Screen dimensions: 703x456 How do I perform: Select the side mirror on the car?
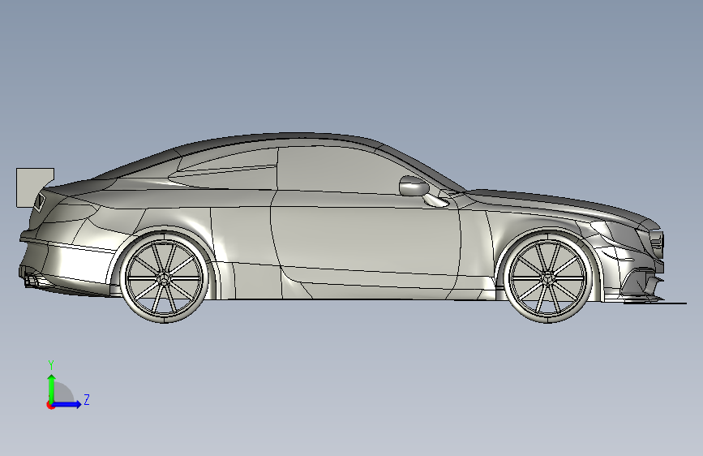(414, 187)
